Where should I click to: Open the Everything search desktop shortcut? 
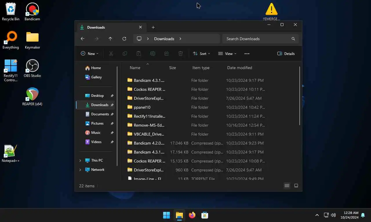click(11, 40)
